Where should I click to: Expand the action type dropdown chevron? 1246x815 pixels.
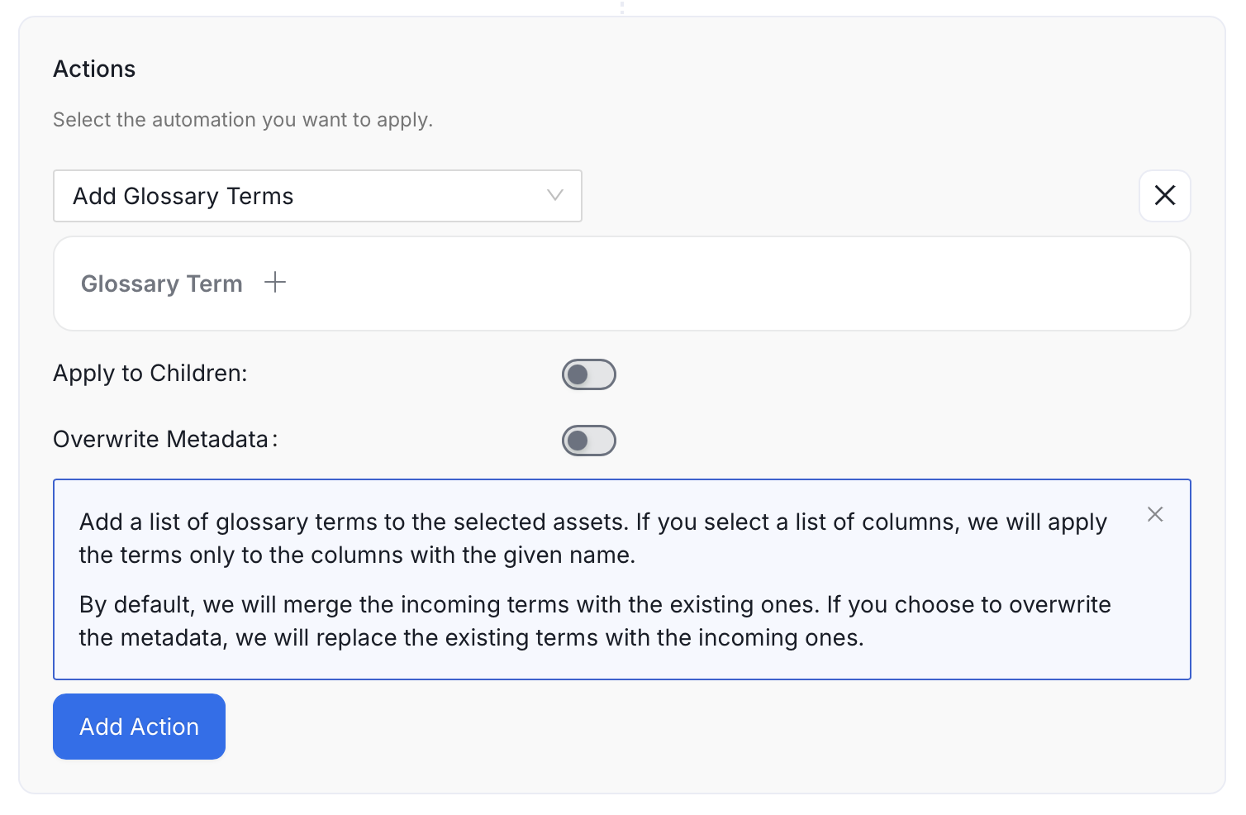point(555,195)
